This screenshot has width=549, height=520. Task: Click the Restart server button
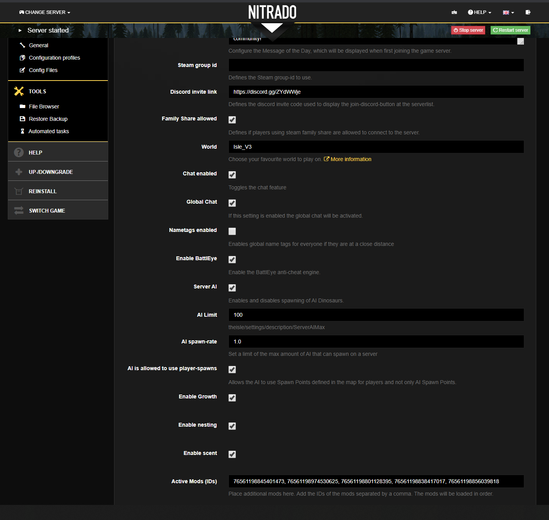[510, 30]
